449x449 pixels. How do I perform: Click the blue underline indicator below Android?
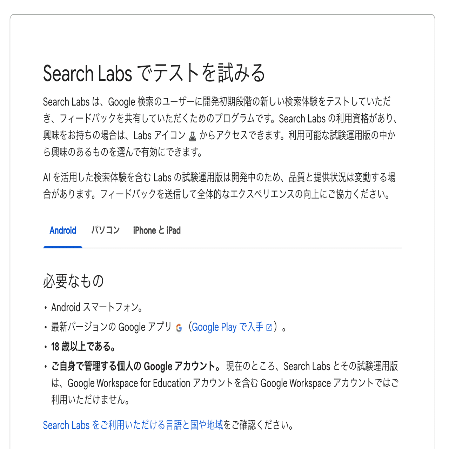pyautogui.click(x=63, y=247)
